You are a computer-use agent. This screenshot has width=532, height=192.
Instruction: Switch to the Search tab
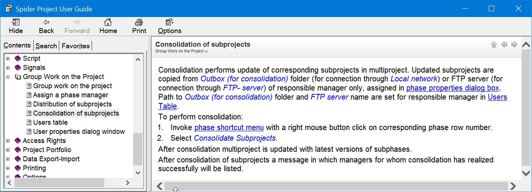click(x=46, y=46)
